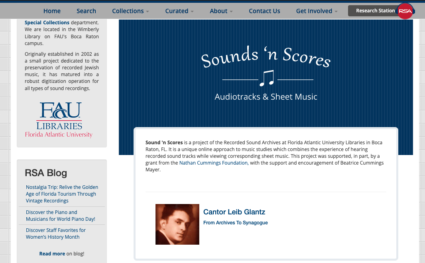
Task: Open Cantor Leib Glantz portrait thumbnail
Action: tap(177, 224)
